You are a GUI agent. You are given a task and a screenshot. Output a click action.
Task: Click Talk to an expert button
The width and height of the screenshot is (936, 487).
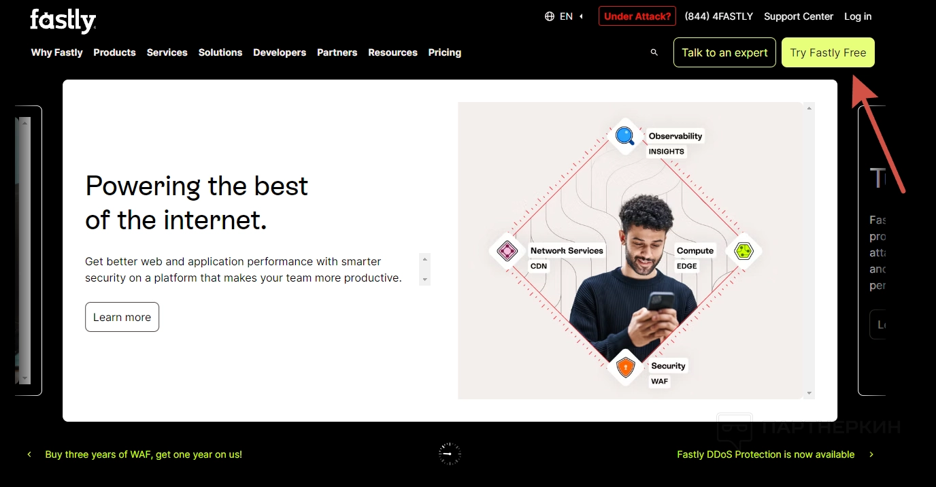(x=724, y=52)
